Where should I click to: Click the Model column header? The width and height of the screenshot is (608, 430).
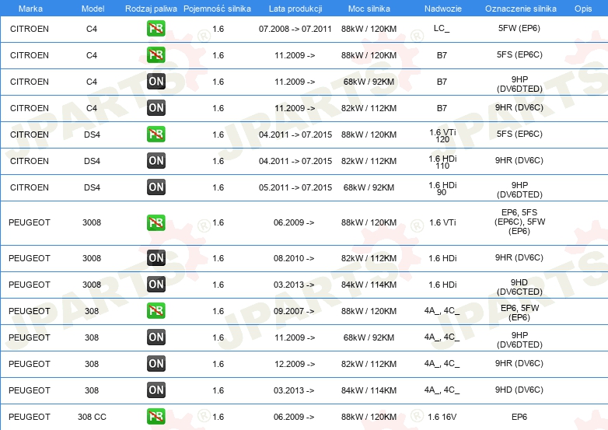(93, 9)
